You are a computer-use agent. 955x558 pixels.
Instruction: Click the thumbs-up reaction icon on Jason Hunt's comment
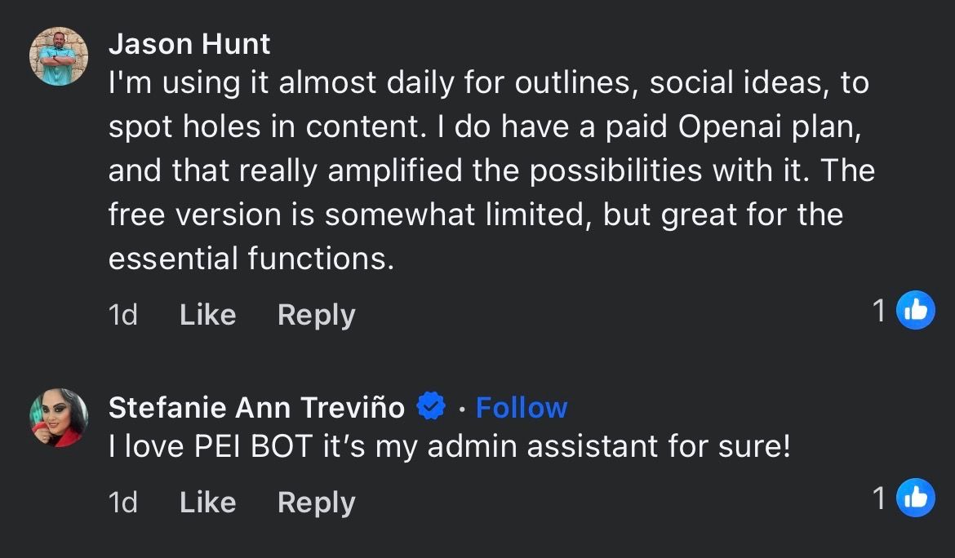[915, 310]
